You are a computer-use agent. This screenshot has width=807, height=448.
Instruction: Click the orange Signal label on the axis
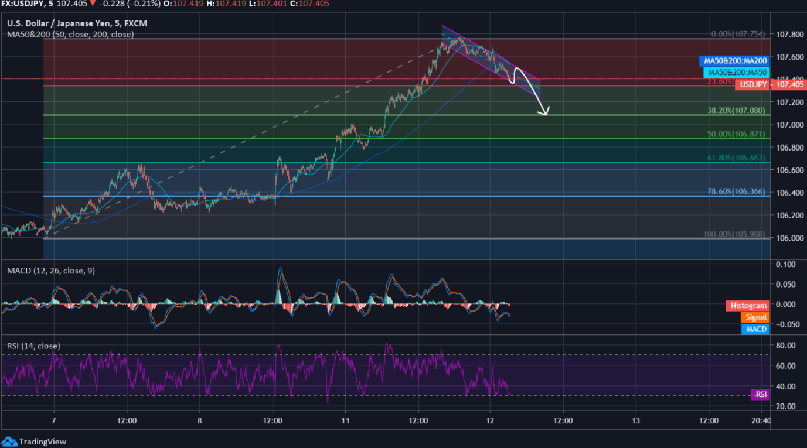coord(755,317)
